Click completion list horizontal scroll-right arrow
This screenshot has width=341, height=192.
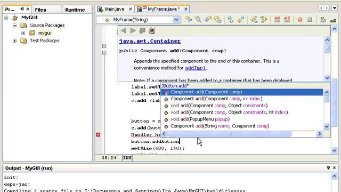pos(319,134)
